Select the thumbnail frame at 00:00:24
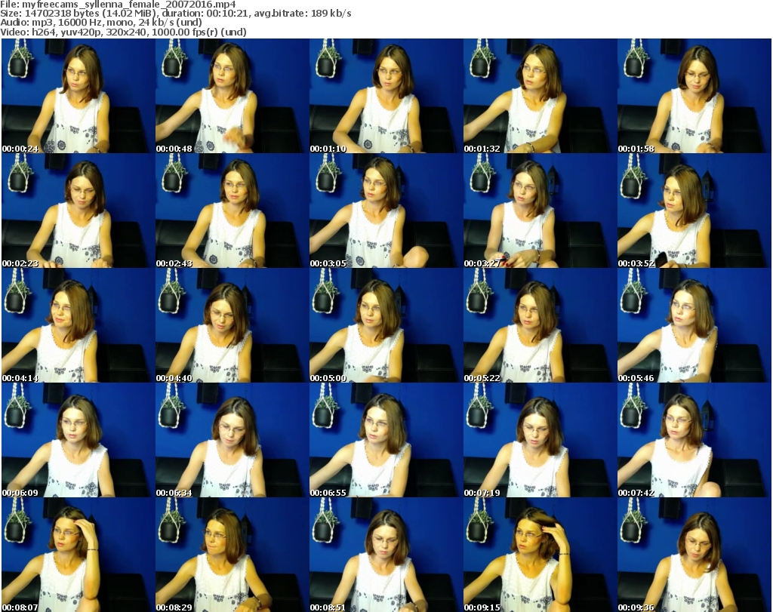The height and width of the screenshot is (612, 773). (x=78, y=96)
